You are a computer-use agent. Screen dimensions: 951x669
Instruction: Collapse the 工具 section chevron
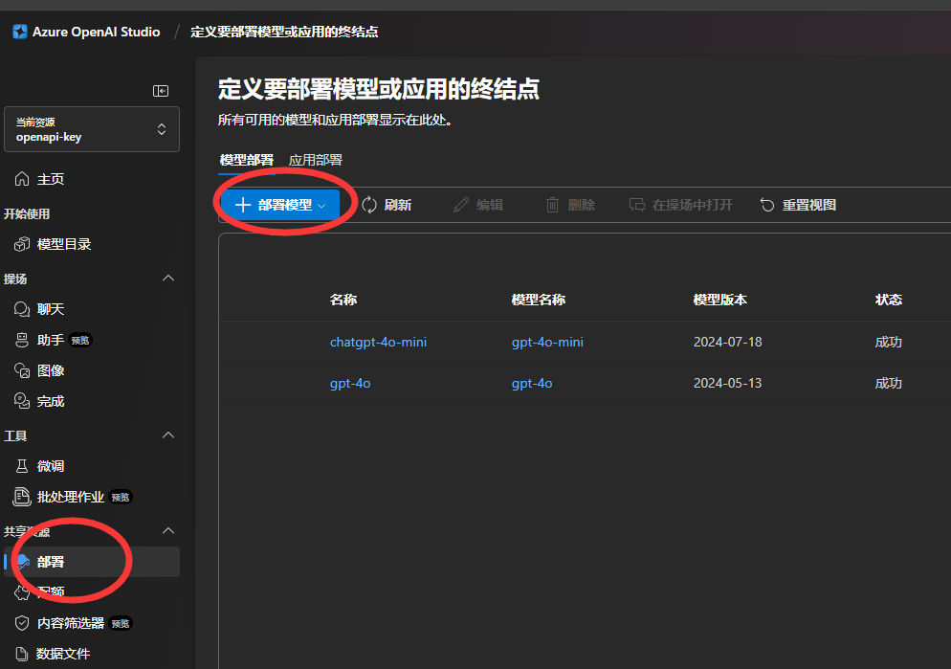click(168, 435)
